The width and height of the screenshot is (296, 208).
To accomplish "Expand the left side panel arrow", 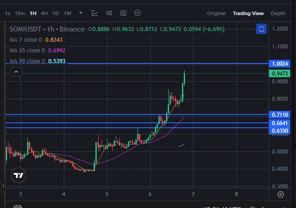I will (3, 186).
